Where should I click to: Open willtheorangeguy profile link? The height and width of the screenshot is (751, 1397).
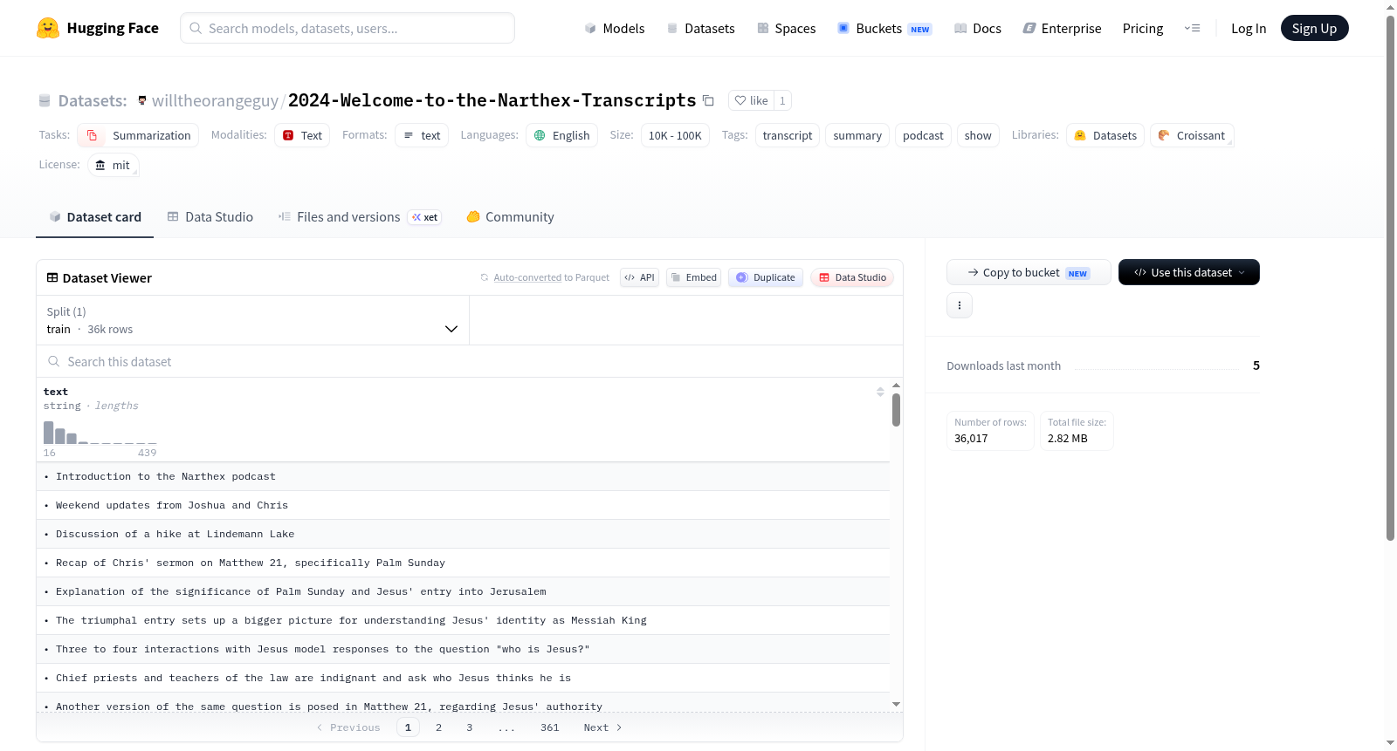coord(215,100)
